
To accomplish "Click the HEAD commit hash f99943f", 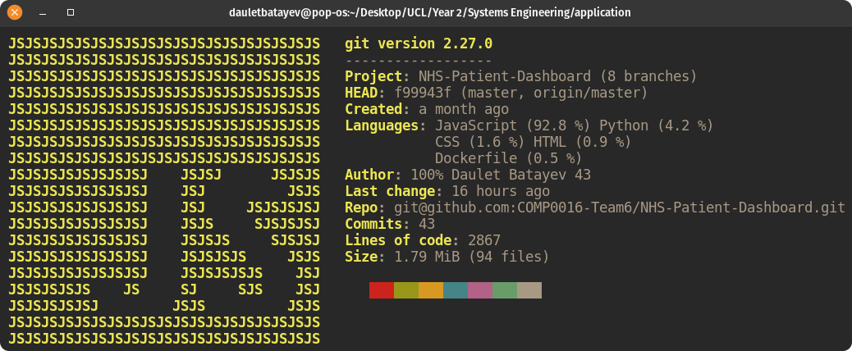I will pos(423,93).
